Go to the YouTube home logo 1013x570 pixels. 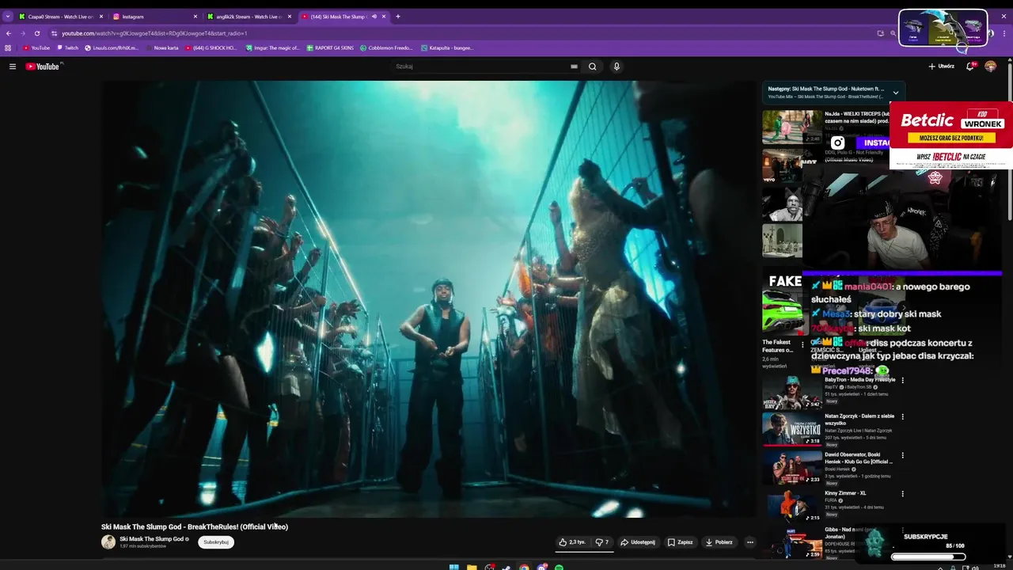tap(44, 66)
